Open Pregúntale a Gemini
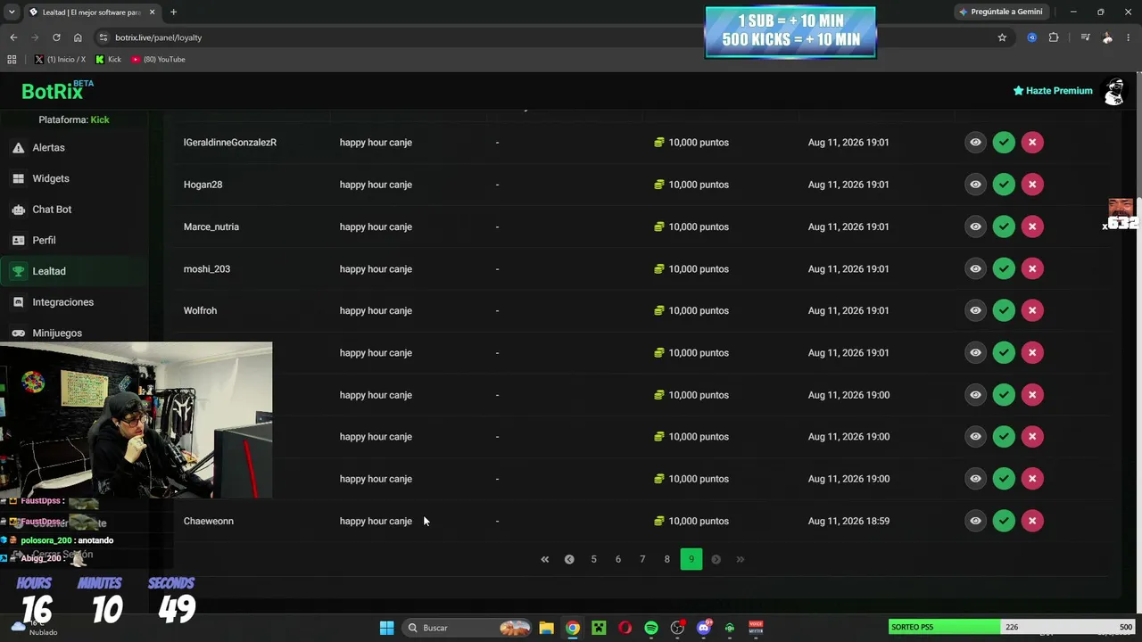The image size is (1142, 642). pos(1000,12)
